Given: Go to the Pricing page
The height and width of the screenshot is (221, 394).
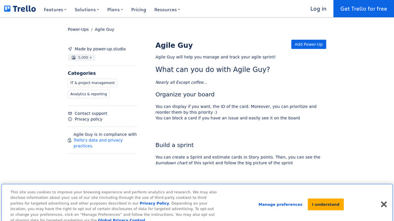Looking at the screenshot, I should [138, 9].
